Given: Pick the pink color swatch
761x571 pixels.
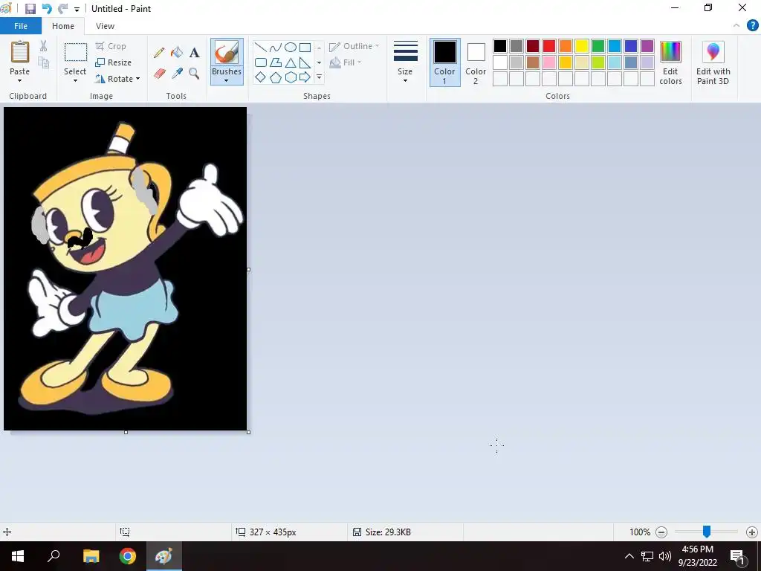Looking at the screenshot, I should (549, 62).
